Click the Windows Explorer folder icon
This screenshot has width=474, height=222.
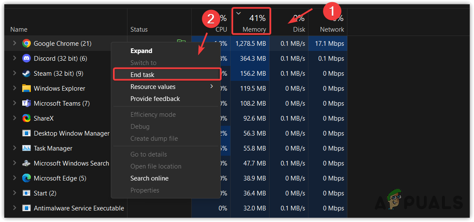pyautogui.click(x=27, y=89)
